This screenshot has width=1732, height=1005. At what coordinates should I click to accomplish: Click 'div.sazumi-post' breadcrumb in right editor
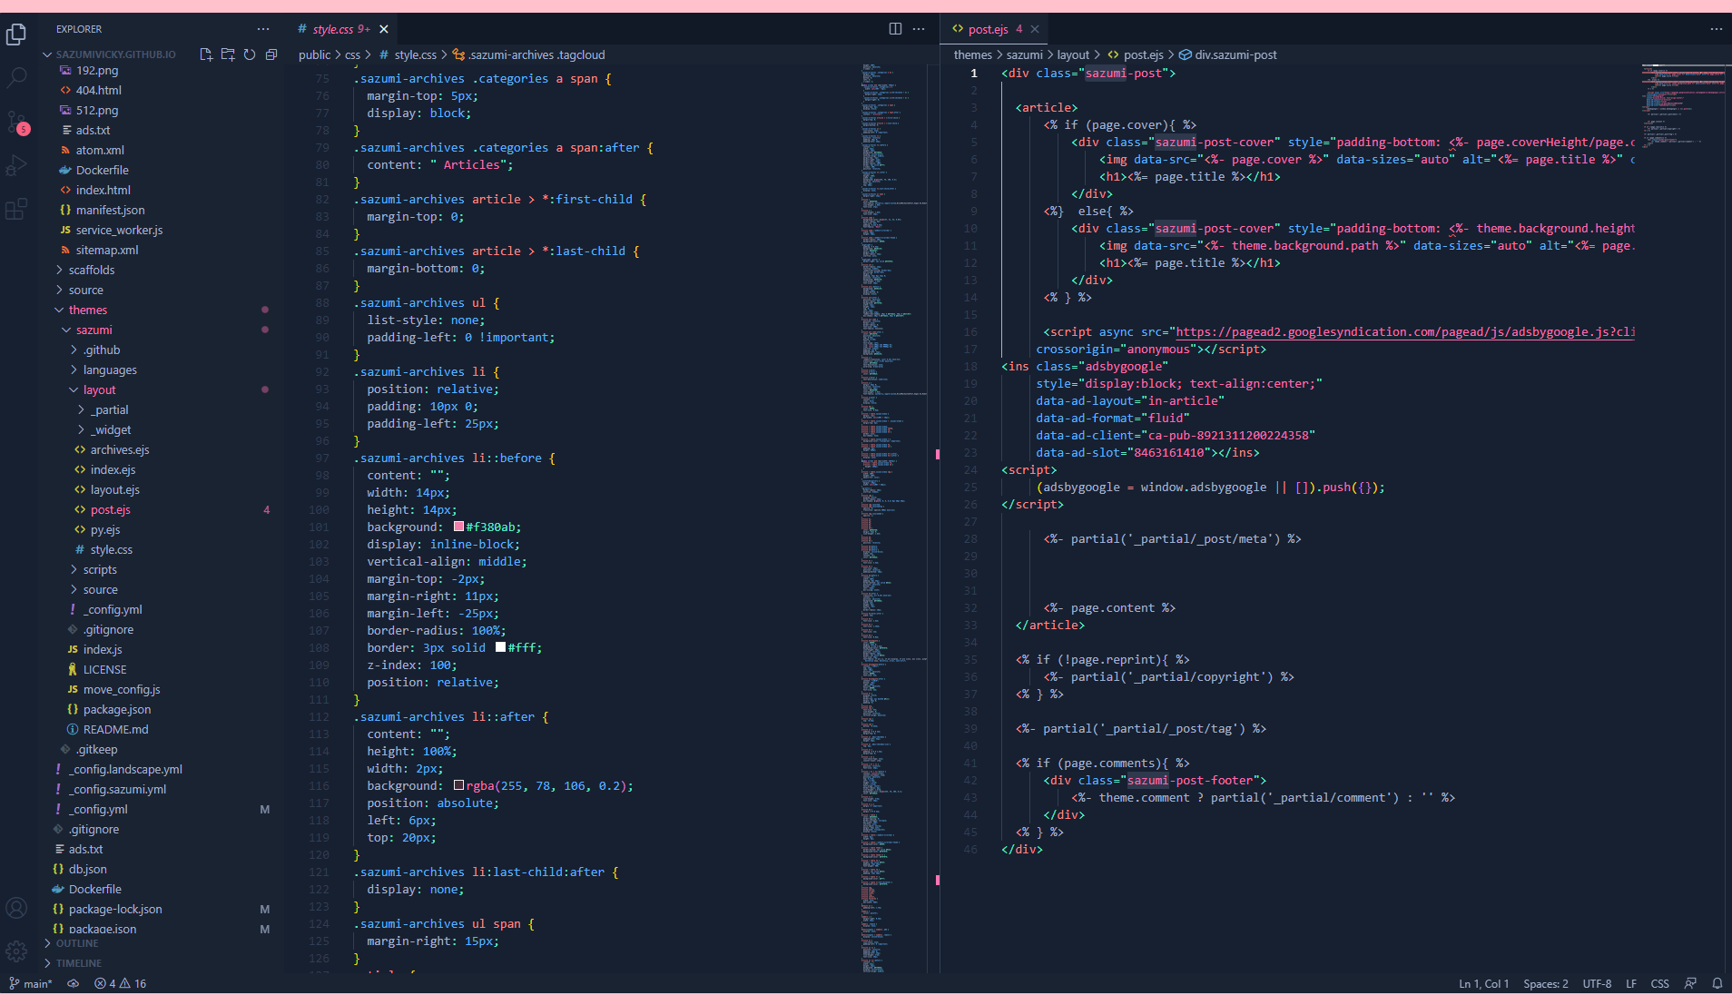(x=1228, y=54)
